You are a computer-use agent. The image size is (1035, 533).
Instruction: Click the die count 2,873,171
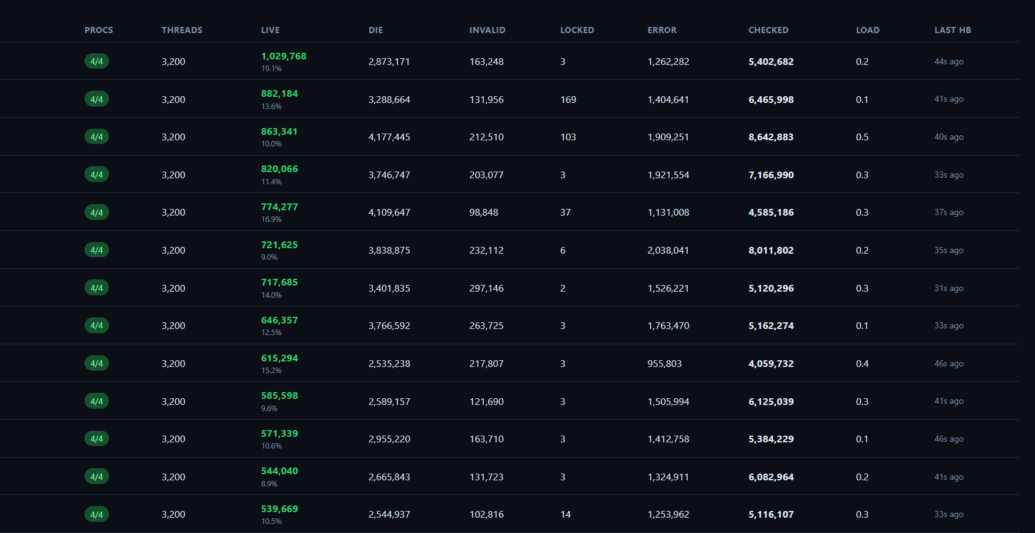[389, 62]
